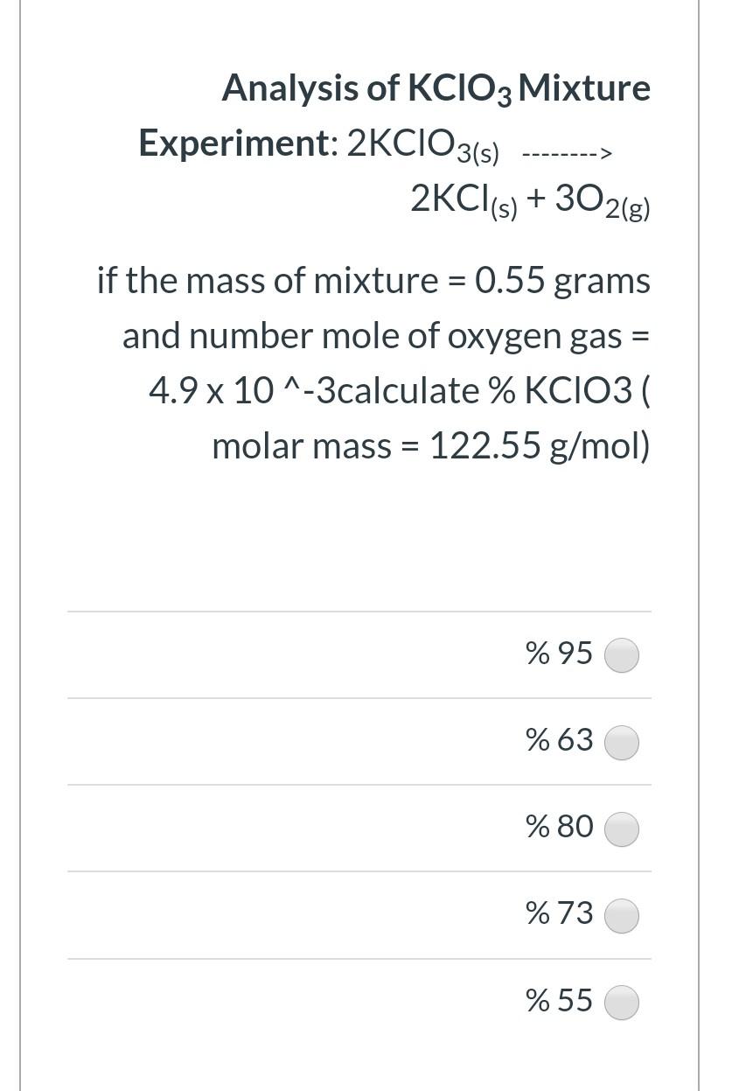Click the 2KCl(s) + 3O2(g) product text
Screen dimensions: 732x1091
pyautogui.click(x=530, y=199)
